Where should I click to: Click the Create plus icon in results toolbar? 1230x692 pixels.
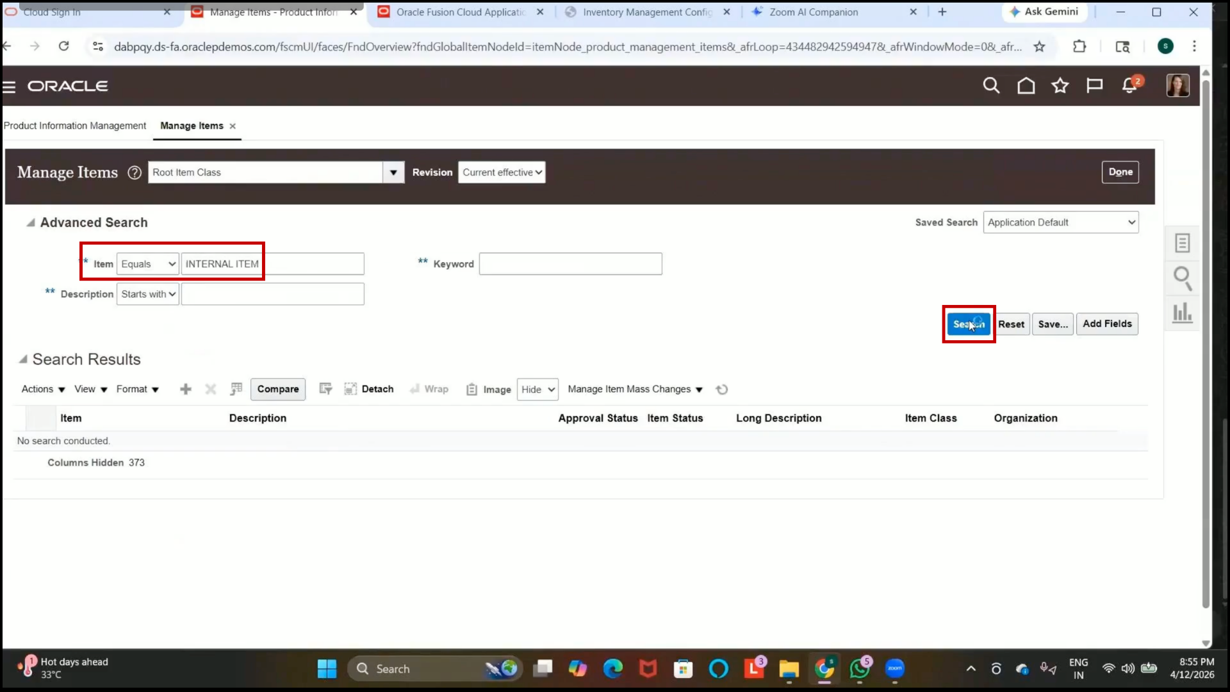[186, 389]
